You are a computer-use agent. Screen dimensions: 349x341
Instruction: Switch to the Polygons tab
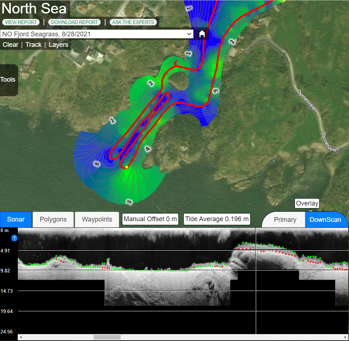pos(53,219)
